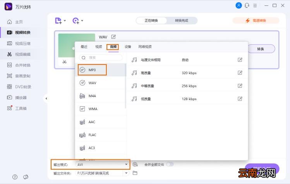Edit the 'same as source' (与源文件相同) preset
290x184 pixels.
240,60
